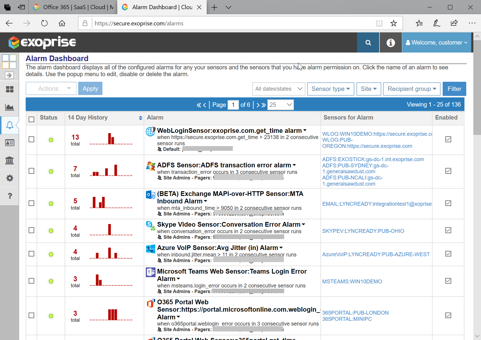The height and width of the screenshot is (340, 481).
Task: Click the Exoprise logo
Action: click(42, 42)
